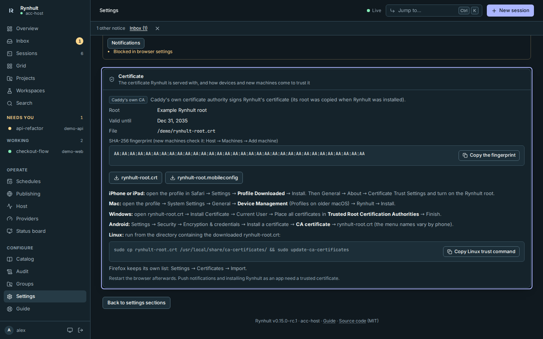
Task: Select Settings in the sidebar
Action: coord(45,296)
